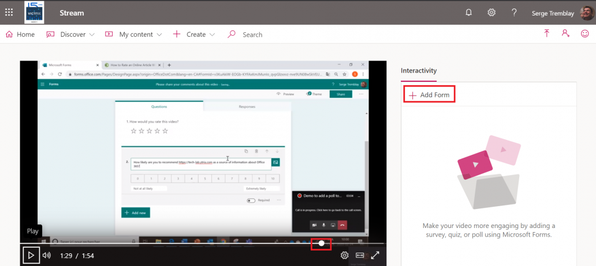Open the notifications bell
The image size is (596, 266).
pos(469,13)
